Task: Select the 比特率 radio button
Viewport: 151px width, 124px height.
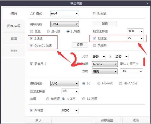Action: pos(68,31)
